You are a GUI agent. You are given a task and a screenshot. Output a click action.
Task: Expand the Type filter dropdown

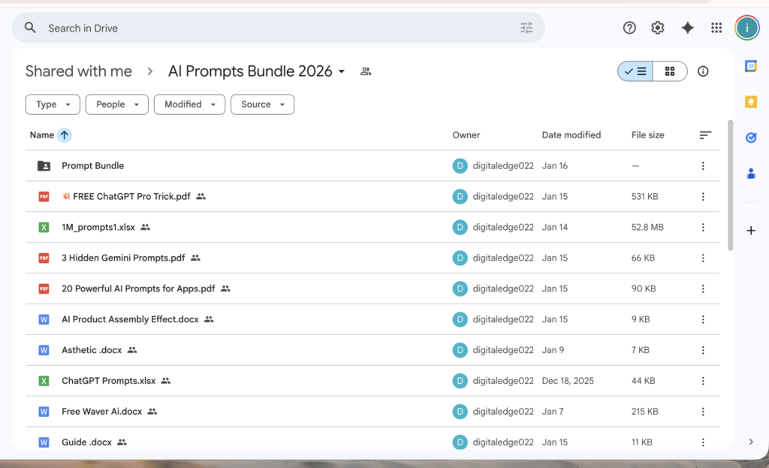click(x=53, y=104)
